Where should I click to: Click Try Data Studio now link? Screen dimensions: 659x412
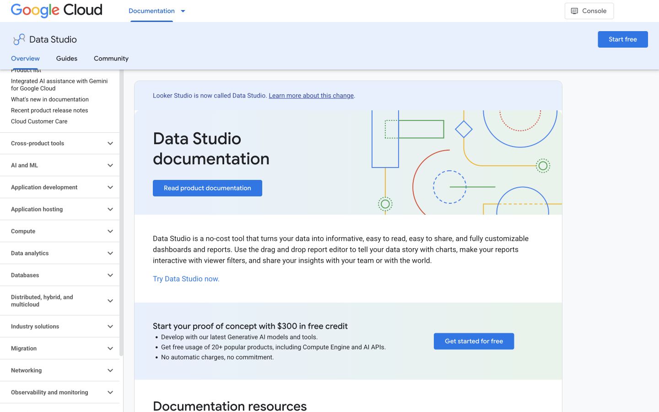pos(186,279)
